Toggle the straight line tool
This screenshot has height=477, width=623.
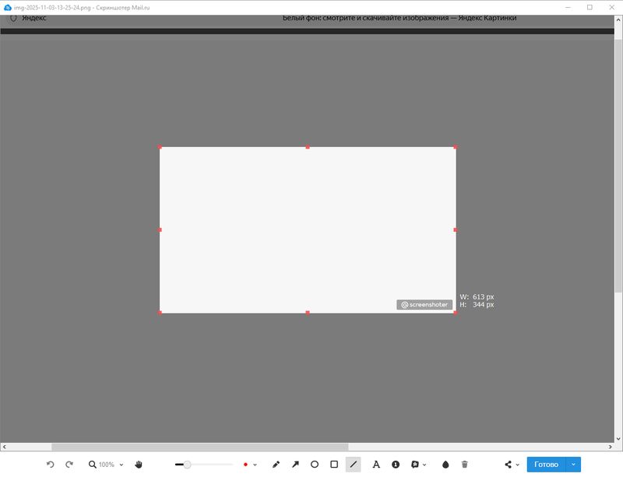tap(354, 465)
